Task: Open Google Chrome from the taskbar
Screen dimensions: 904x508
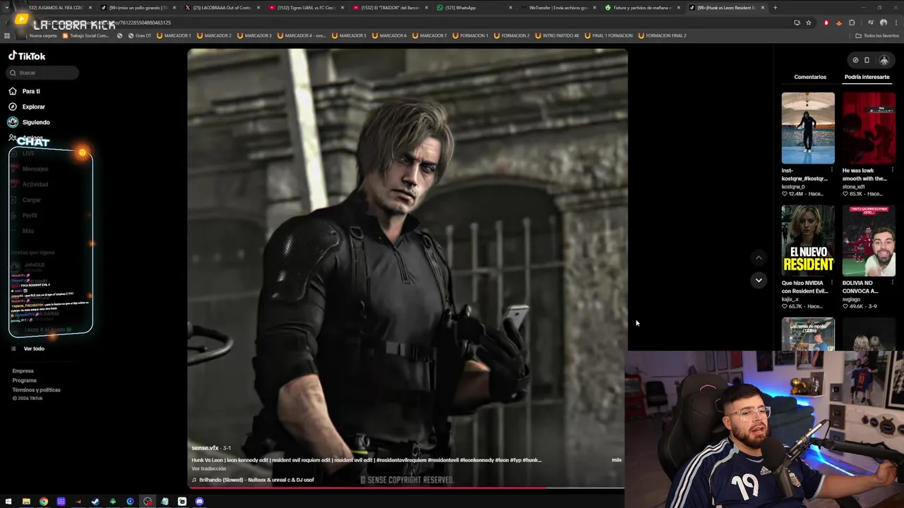Action: coord(44,502)
